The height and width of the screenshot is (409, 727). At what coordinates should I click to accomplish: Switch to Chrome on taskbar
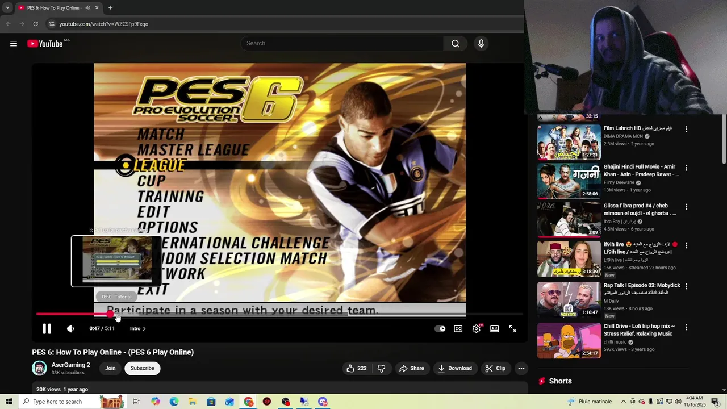point(249,402)
